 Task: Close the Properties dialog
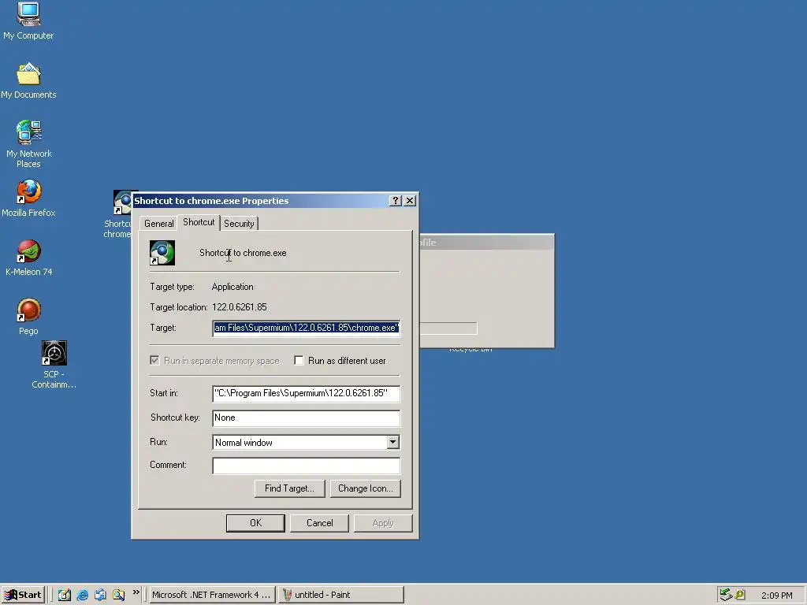(x=410, y=201)
